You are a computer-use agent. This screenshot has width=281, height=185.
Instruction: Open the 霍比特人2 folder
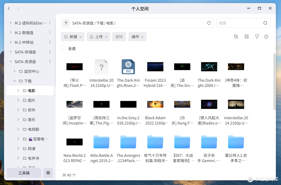click(x=236, y=142)
